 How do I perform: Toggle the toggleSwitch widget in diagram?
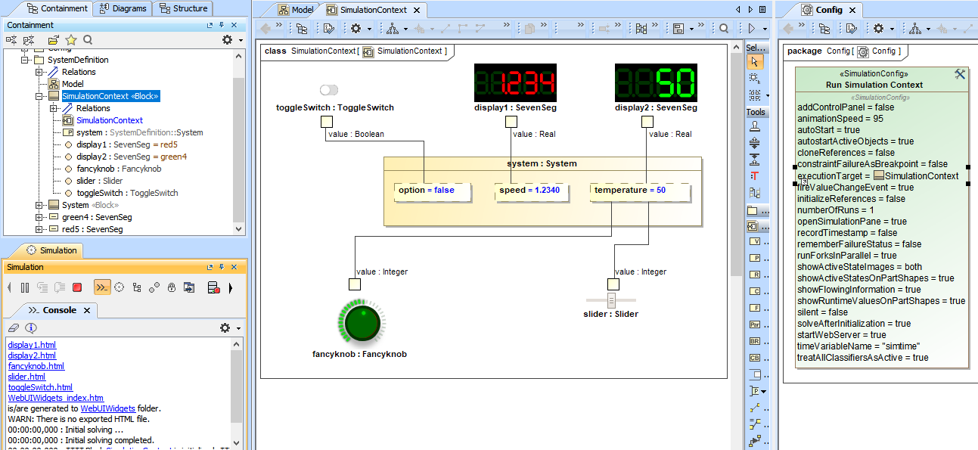click(x=329, y=90)
